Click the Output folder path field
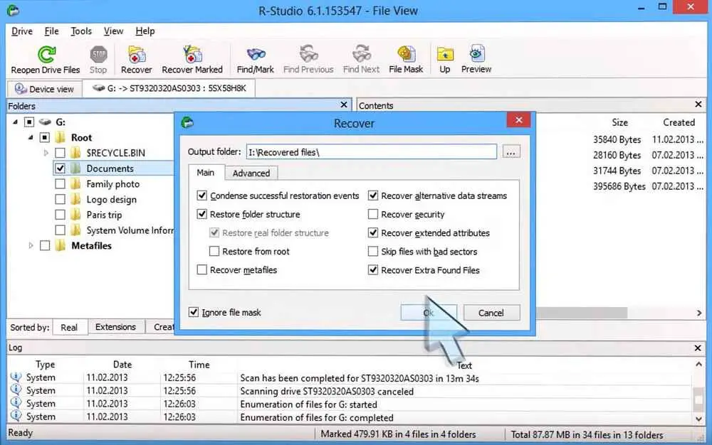Viewport: 712px width, 445px height. click(372, 152)
